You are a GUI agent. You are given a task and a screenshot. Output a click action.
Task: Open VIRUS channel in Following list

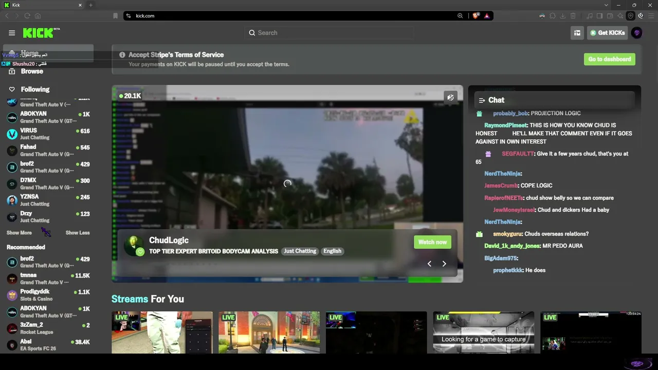coord(48,134)
